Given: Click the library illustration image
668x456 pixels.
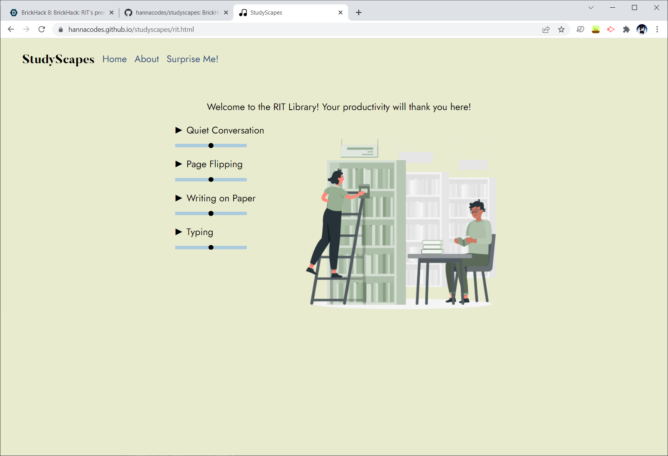Looking at the screenshot, I should click(x=401, y=224).
